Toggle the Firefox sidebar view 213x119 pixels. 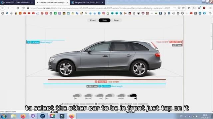tap(194, 8)
